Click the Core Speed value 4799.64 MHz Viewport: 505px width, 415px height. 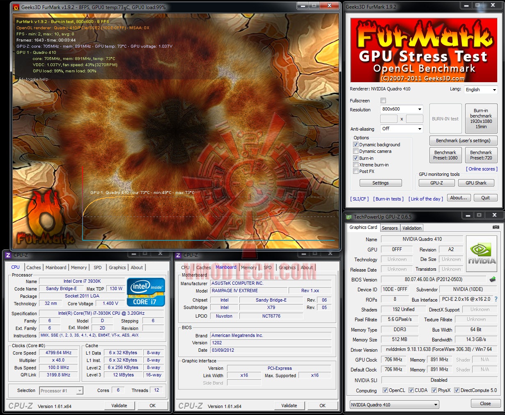tap(59, 353)
